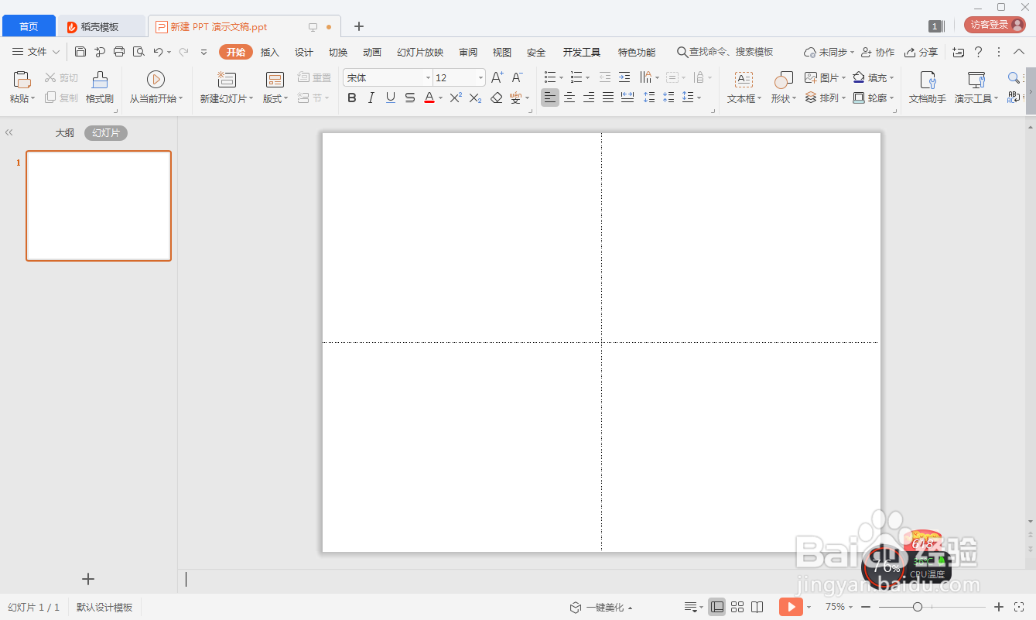Open the font name dropdown (宋体)
This screenshot has width=1036, height=620.
(x=428, y=77)
